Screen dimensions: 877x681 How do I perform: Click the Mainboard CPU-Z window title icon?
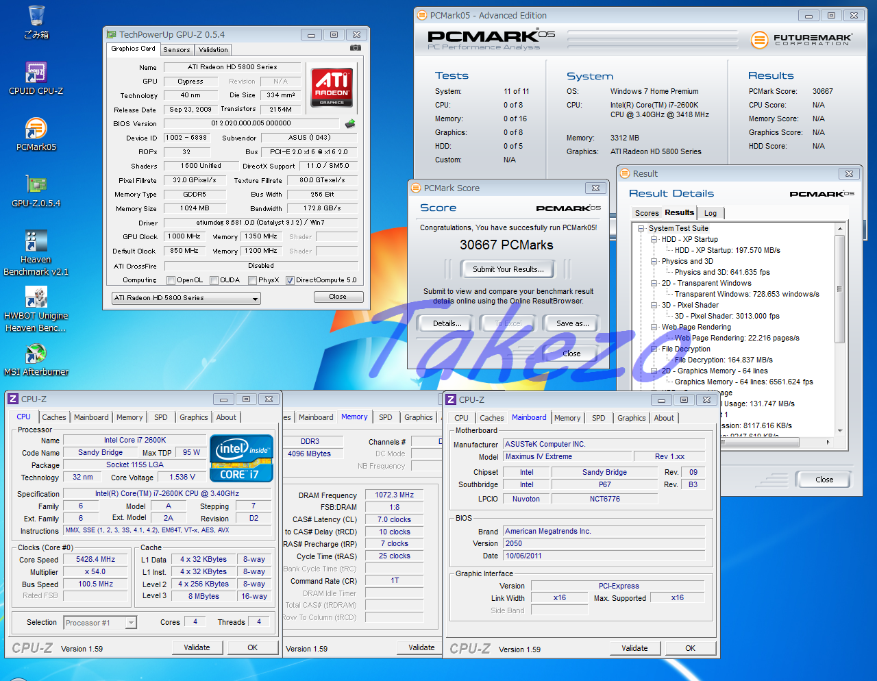[x=451, y=399]
